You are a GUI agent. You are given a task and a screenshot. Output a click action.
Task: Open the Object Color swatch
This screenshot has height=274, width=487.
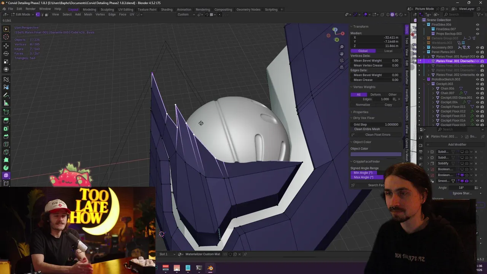point(376,155)
